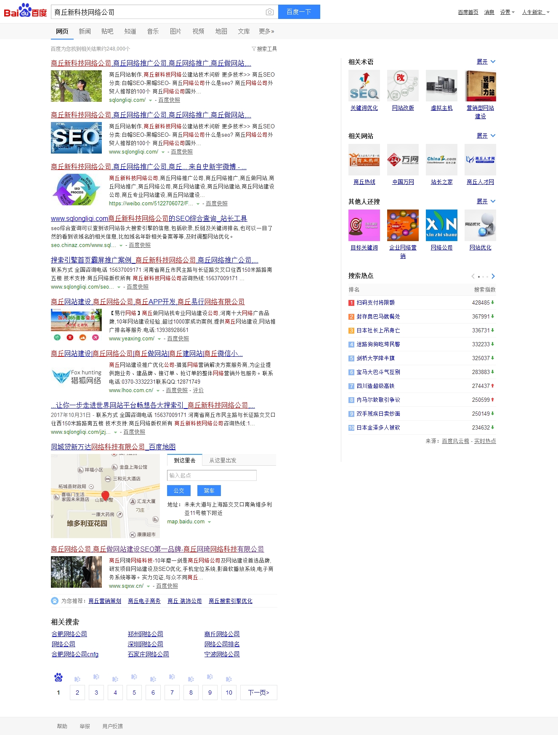Screen dimensions: 558x735
Task: Click the 驾车 route button
Action: click(209, 491)
